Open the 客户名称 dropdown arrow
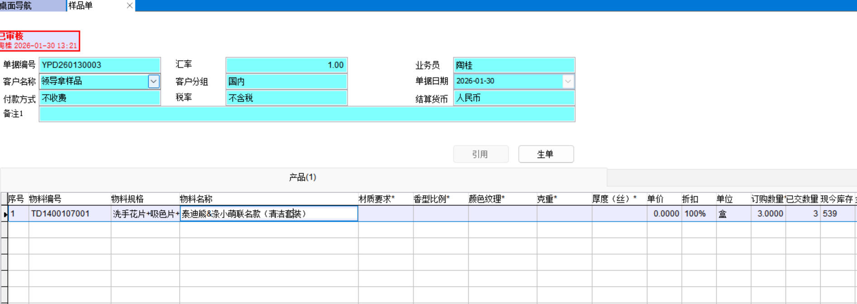 pyautogui.click(x=154, y=81)
